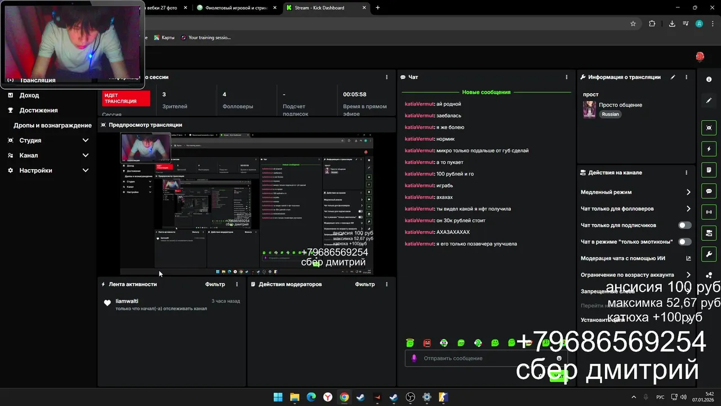The image size is (721, 406).
Task: Click the screen capture icon in right sidebar
Action: coord(709,128)
